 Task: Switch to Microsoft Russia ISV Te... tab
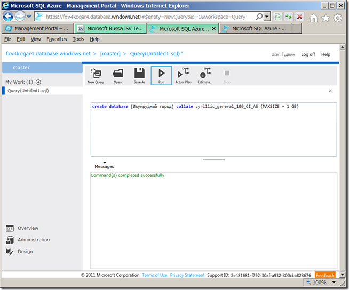tap(110, 28)
